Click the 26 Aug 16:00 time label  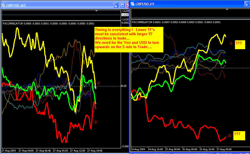pyautogui.click(x=207, y=149)
